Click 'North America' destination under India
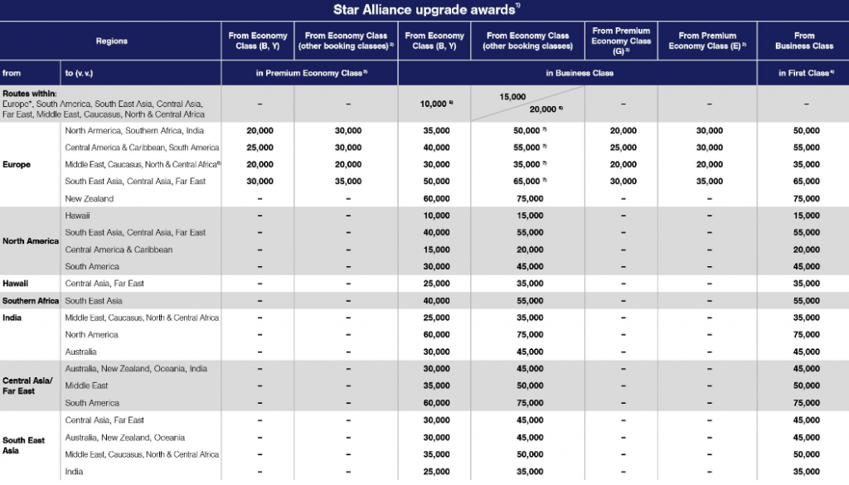The height and width of the screenshot is (485, 849). (x=91, y=334)
